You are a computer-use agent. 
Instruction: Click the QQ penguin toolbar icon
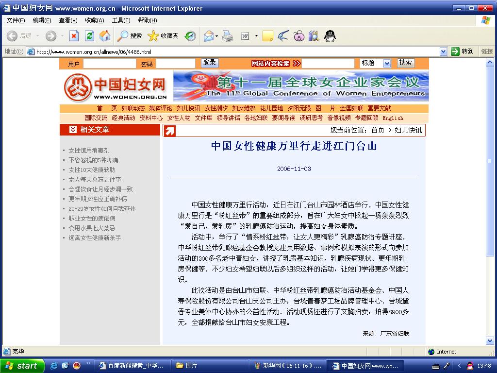point(330,36)
